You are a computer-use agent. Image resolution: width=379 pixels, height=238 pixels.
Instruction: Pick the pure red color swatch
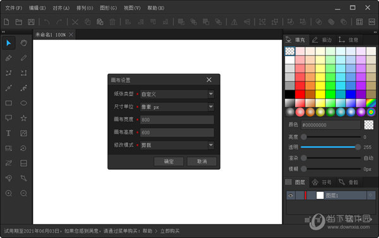tap(300, 94)
